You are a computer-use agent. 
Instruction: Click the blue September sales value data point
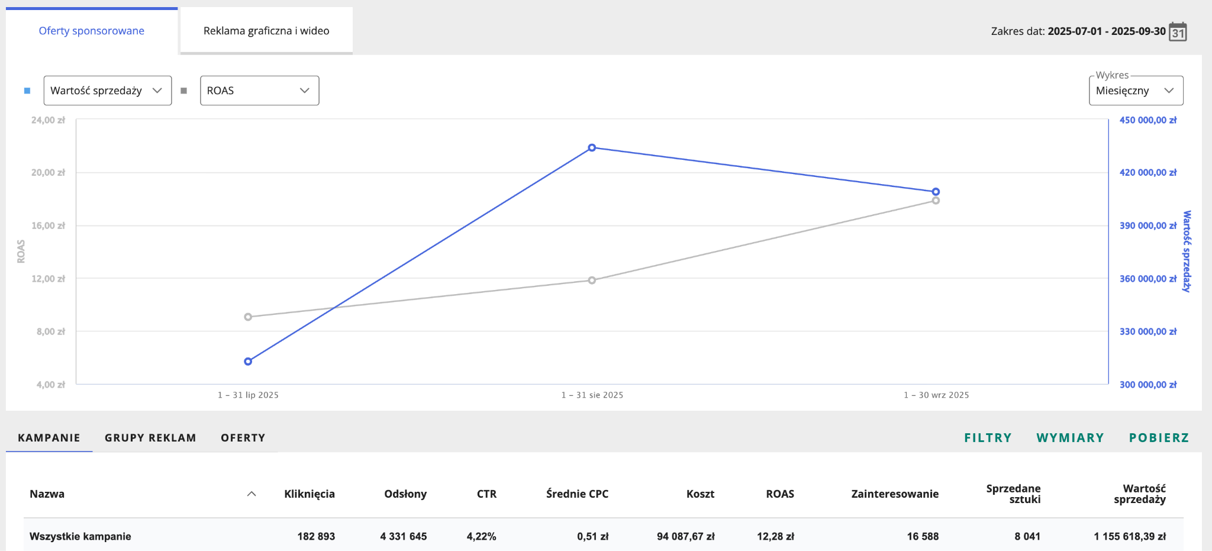(x=936, y=192)
